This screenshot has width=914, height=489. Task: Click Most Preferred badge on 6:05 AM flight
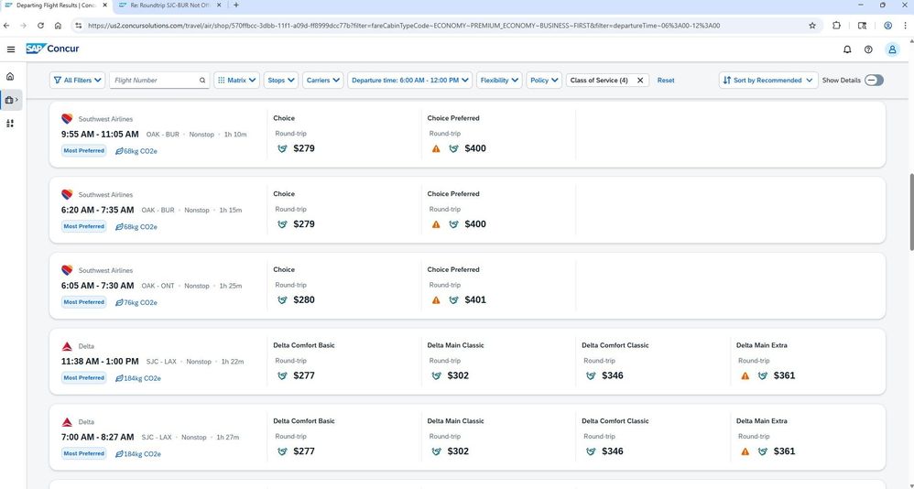[x=84, y=302]
